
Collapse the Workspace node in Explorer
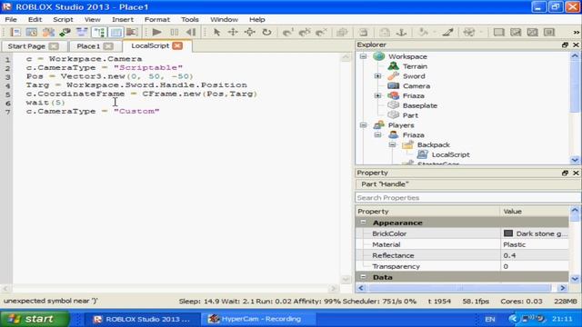click(x=363, y=56)
